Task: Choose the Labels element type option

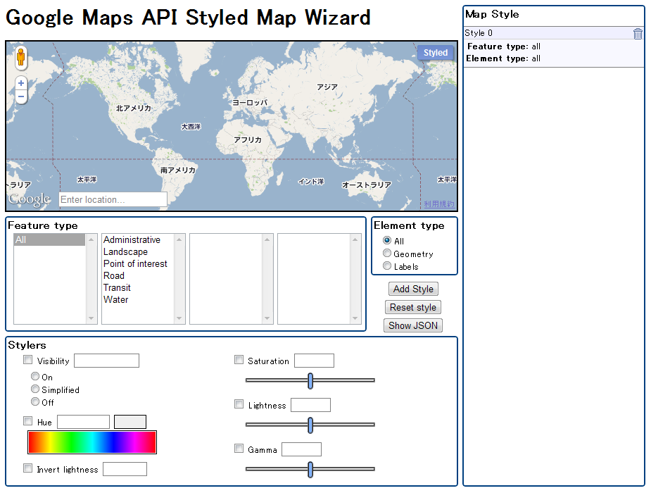Action: coord(387,266)
